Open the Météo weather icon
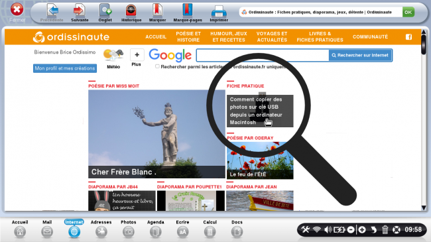Image resolution: width=431 pixels, height=242 pixels. point(113,58)
